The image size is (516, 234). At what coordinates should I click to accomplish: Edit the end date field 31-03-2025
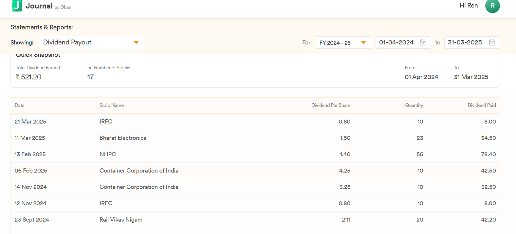pos(472,42)
